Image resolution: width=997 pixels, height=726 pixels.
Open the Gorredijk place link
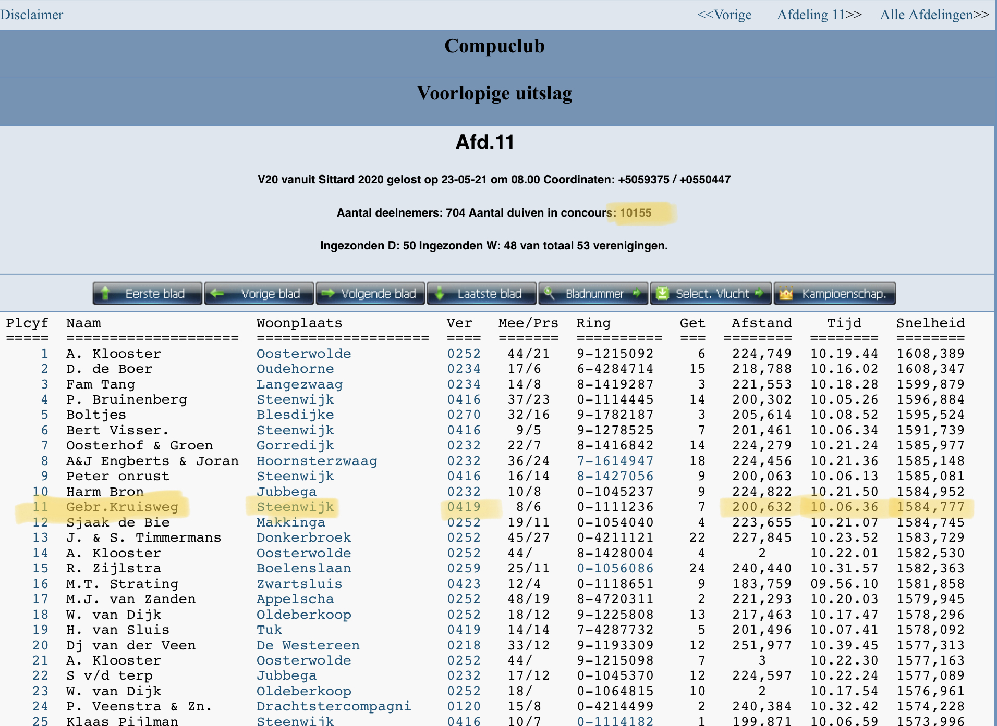(x=295, y=445)
